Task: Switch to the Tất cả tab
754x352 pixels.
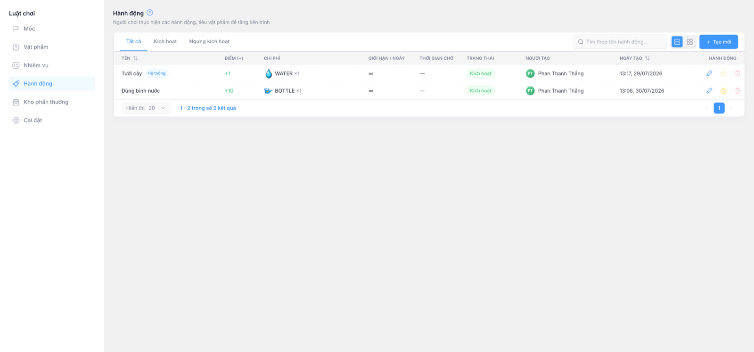Action: (x=134, y=41)
